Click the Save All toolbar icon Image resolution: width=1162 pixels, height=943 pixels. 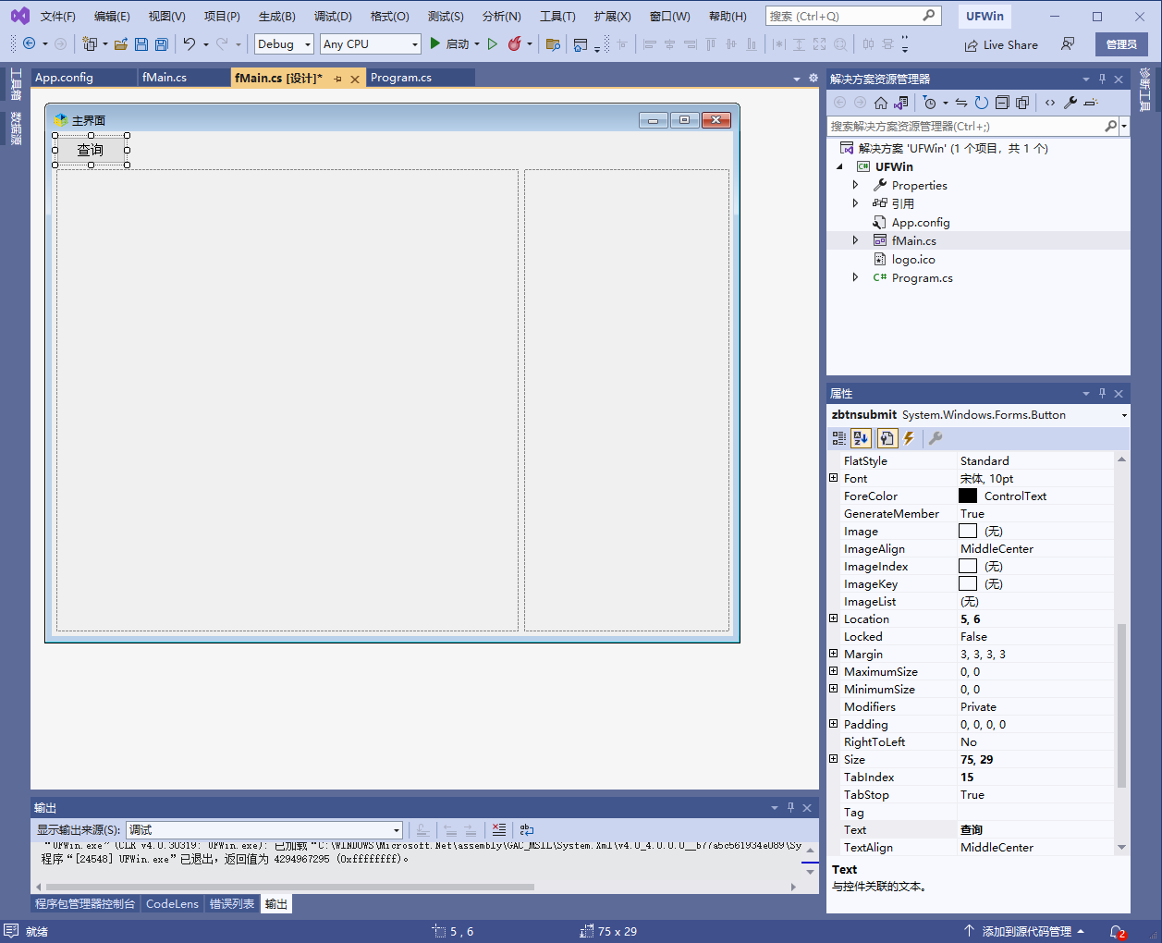click(162, 44)
